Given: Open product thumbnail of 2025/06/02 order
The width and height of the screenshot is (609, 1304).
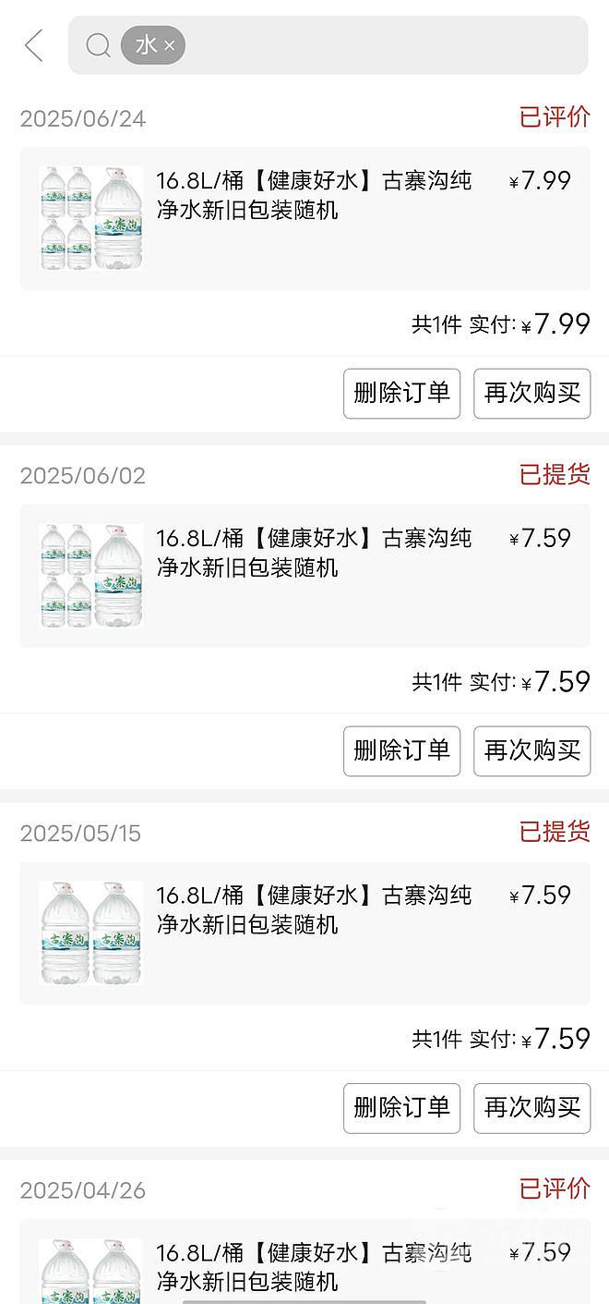Looking at the screenshot, I should [x=91, y=576].
